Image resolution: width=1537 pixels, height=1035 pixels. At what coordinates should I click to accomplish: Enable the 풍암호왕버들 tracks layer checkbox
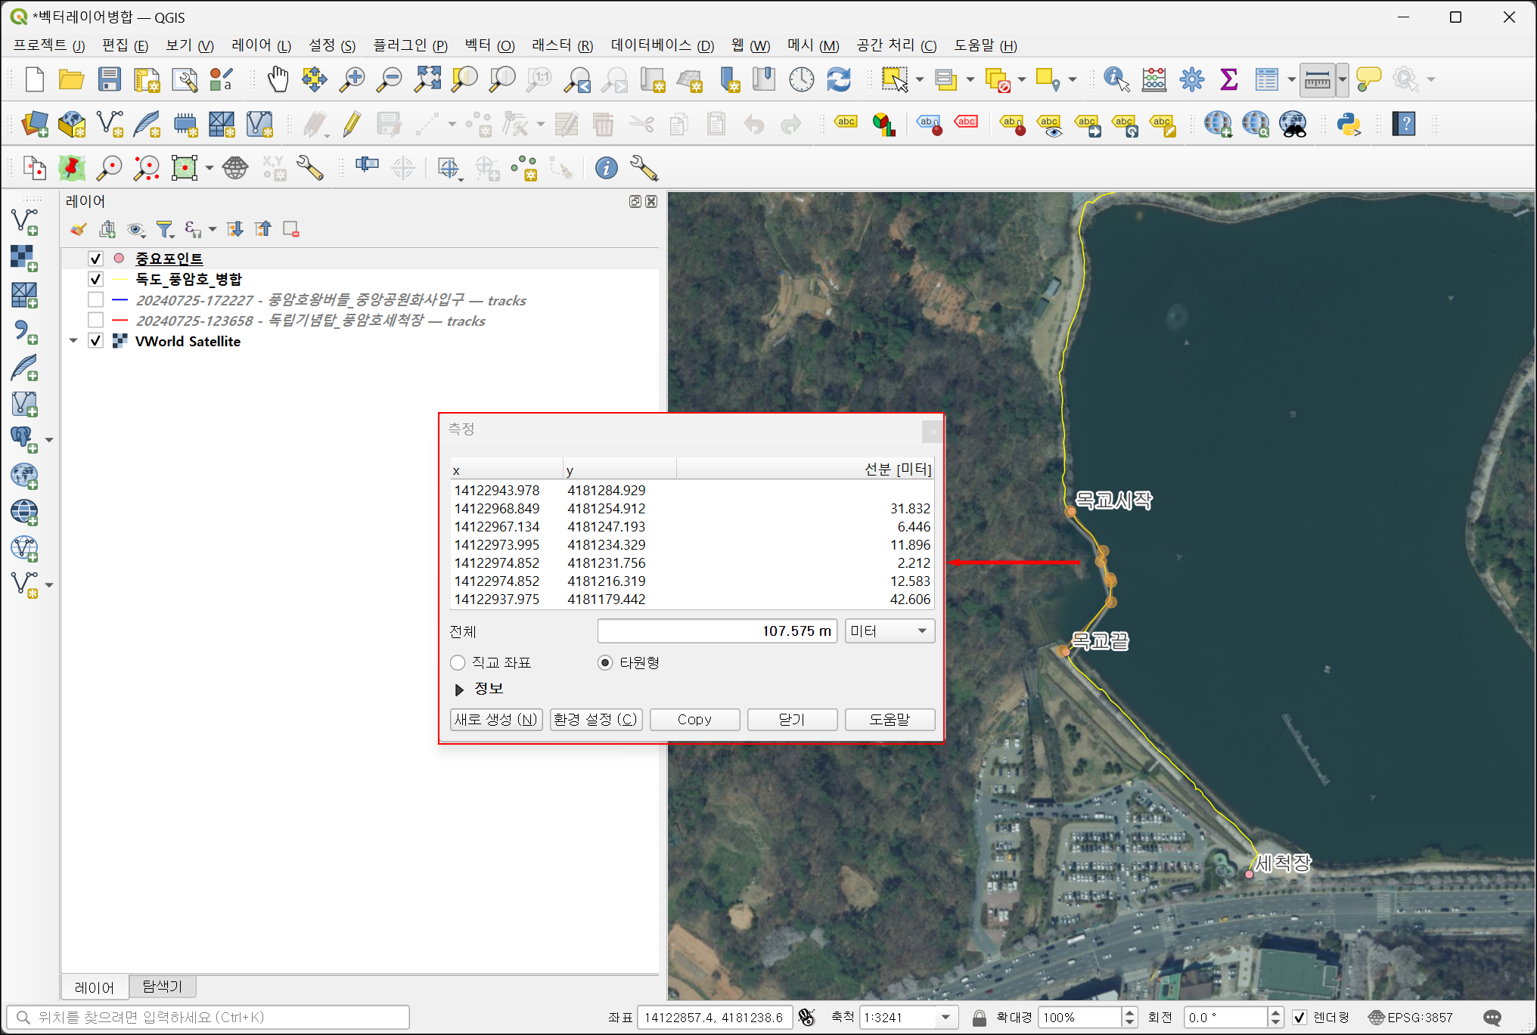[x=95, y=300]
